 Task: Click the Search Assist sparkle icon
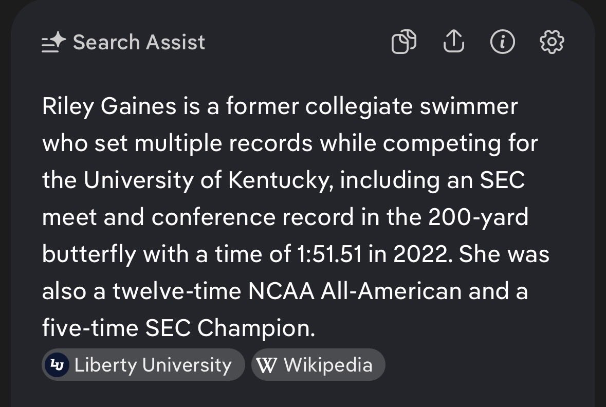pos(54,43)
